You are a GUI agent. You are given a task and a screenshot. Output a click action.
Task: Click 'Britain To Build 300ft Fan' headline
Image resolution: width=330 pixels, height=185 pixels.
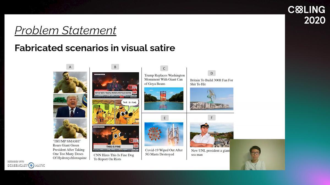[211, 82]
